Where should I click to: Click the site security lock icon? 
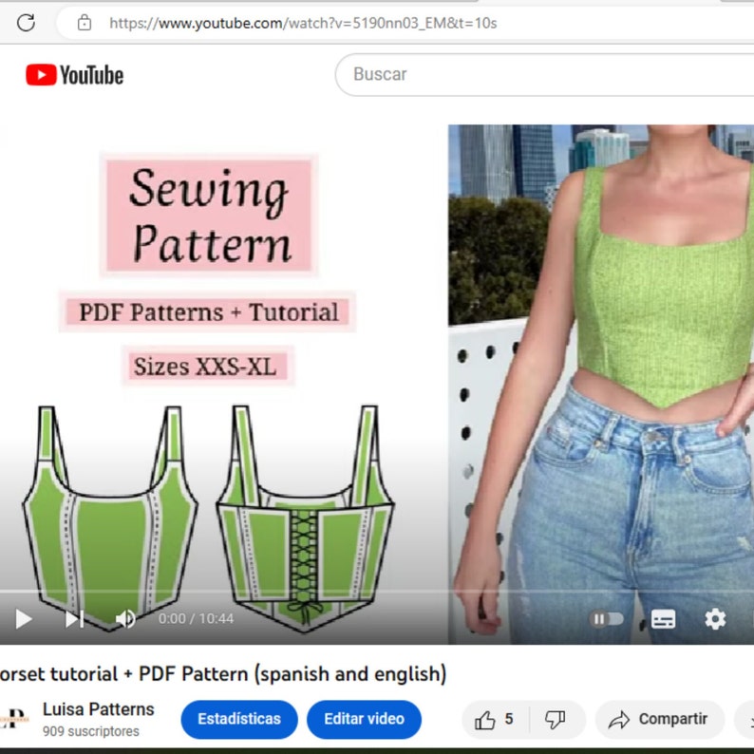[x=85, y=23]
